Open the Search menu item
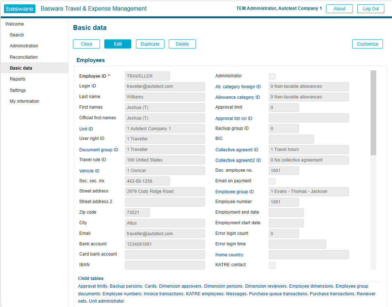392x307 pixels. [17, 35]
